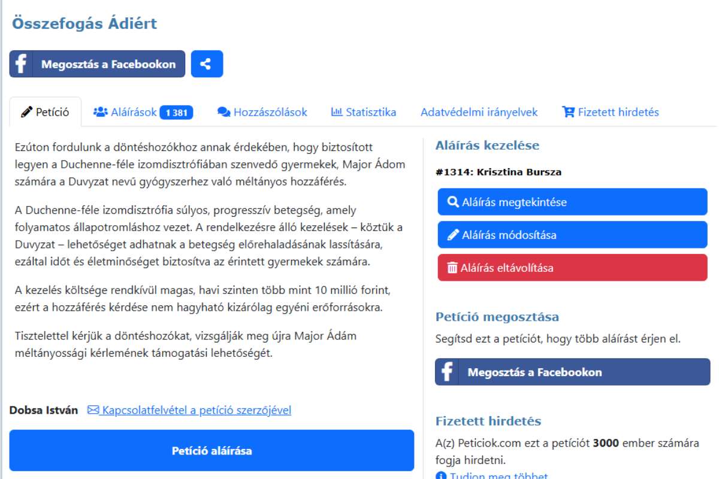Screen dimensions: 719x479
Task: Open Adatvédelmi irányelvek tab
Action: point(479,112)
